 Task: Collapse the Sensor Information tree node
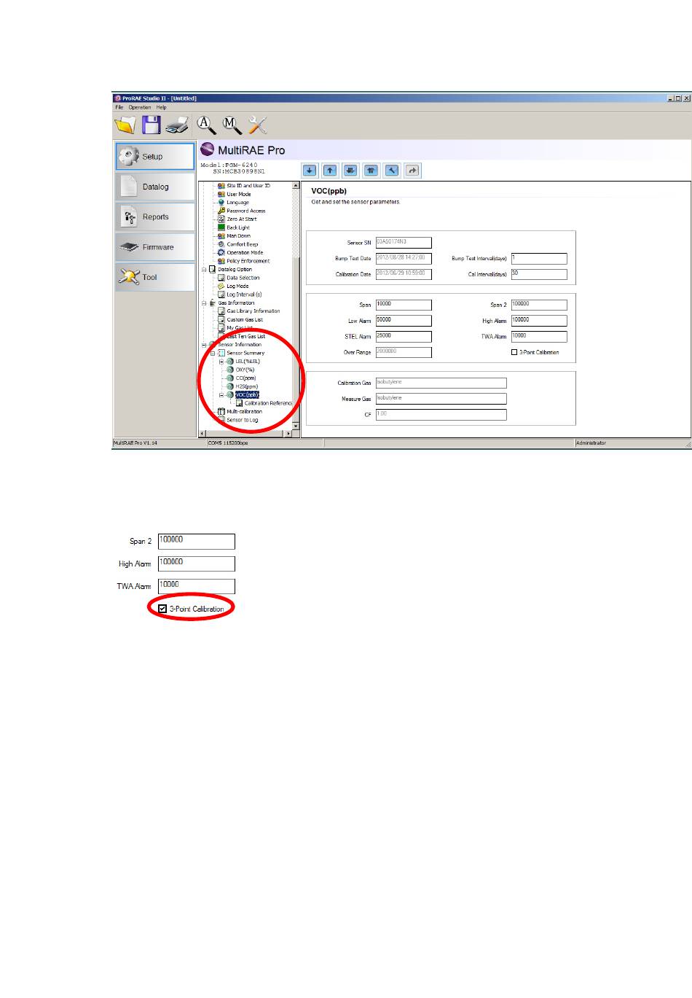pyautogui.click(x=204, y=345)
